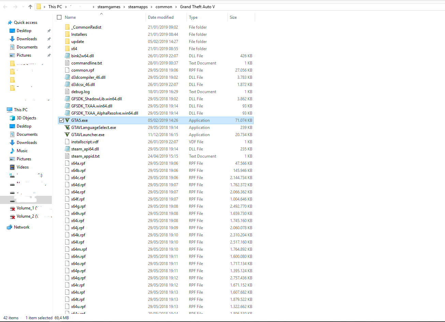Tick the select-all checkbox in the header
Viewport: 445px width, 322px height.
(59, 17)
